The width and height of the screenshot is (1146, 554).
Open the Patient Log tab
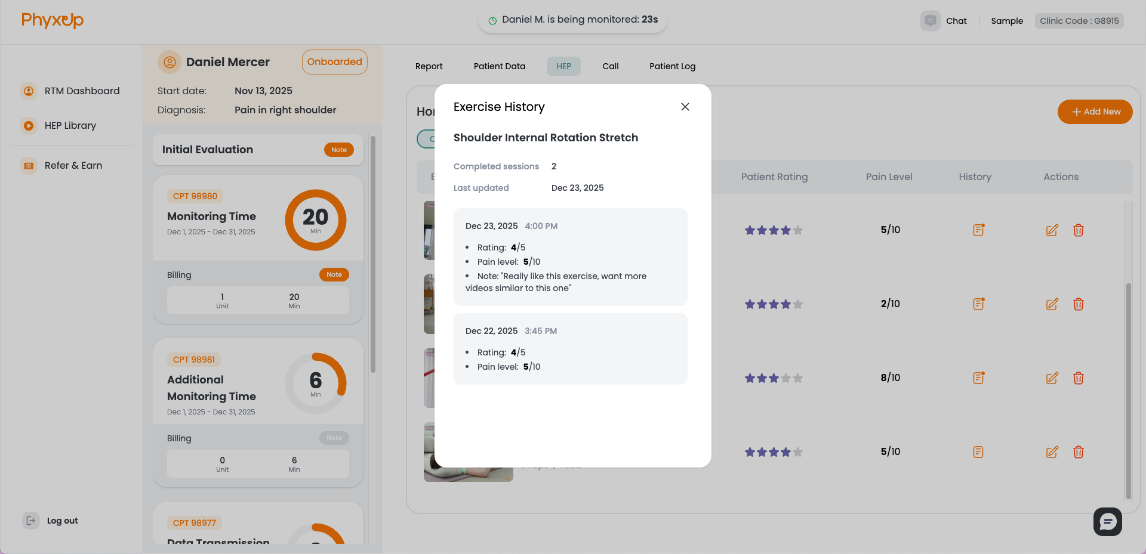672,66
